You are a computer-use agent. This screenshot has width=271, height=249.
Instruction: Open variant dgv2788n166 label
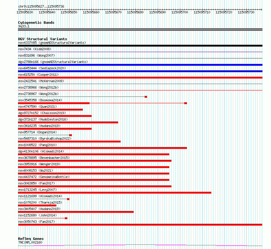(x=53, y=62)
